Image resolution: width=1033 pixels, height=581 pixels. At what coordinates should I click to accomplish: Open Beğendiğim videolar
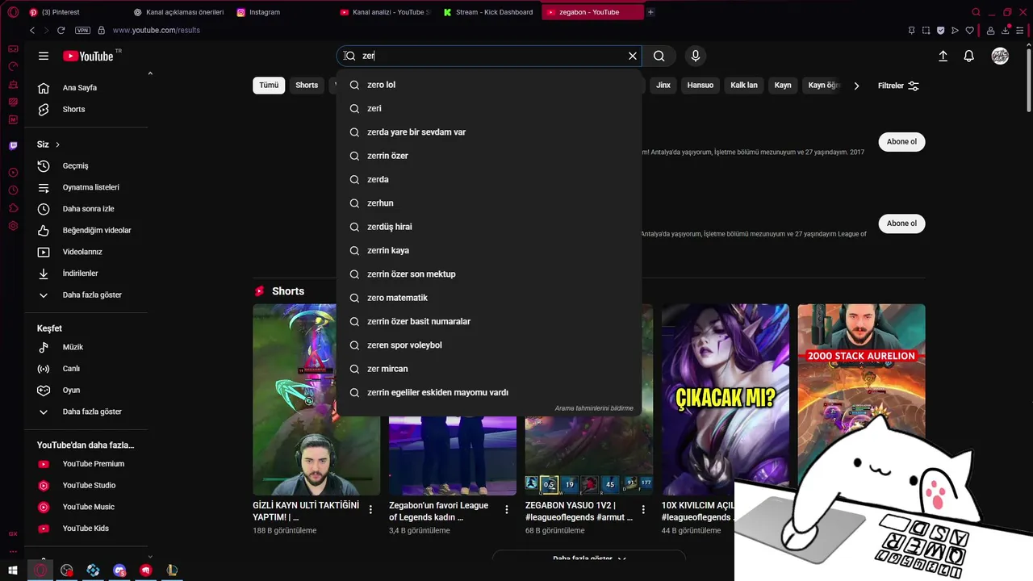tap(86, 230)
